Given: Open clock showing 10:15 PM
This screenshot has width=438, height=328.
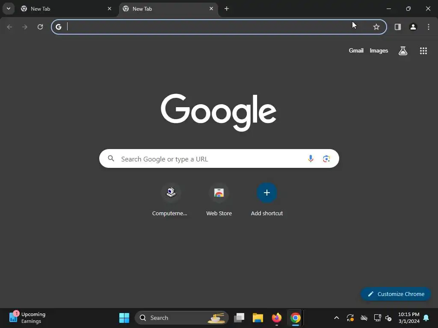Looking at the screenshot, I should pos(408,318).
